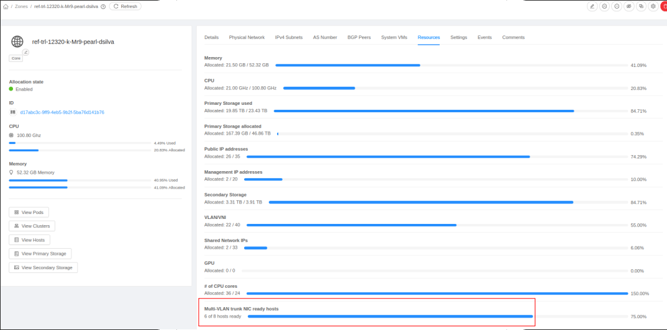Click the 4.49% Used CPU bar in sidebar

(x=80, y=143)
